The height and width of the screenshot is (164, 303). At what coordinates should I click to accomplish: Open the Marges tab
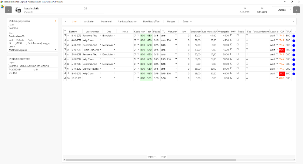tap(171, 21)
